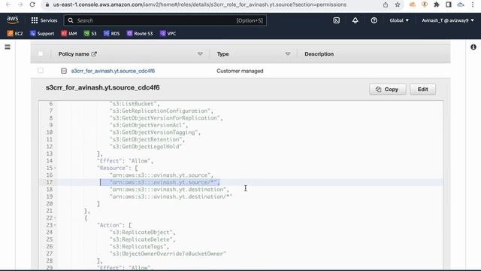Open the RDS shortcut in favorites bar
Viewport: 481px width, 271px height.
(112, 33)
